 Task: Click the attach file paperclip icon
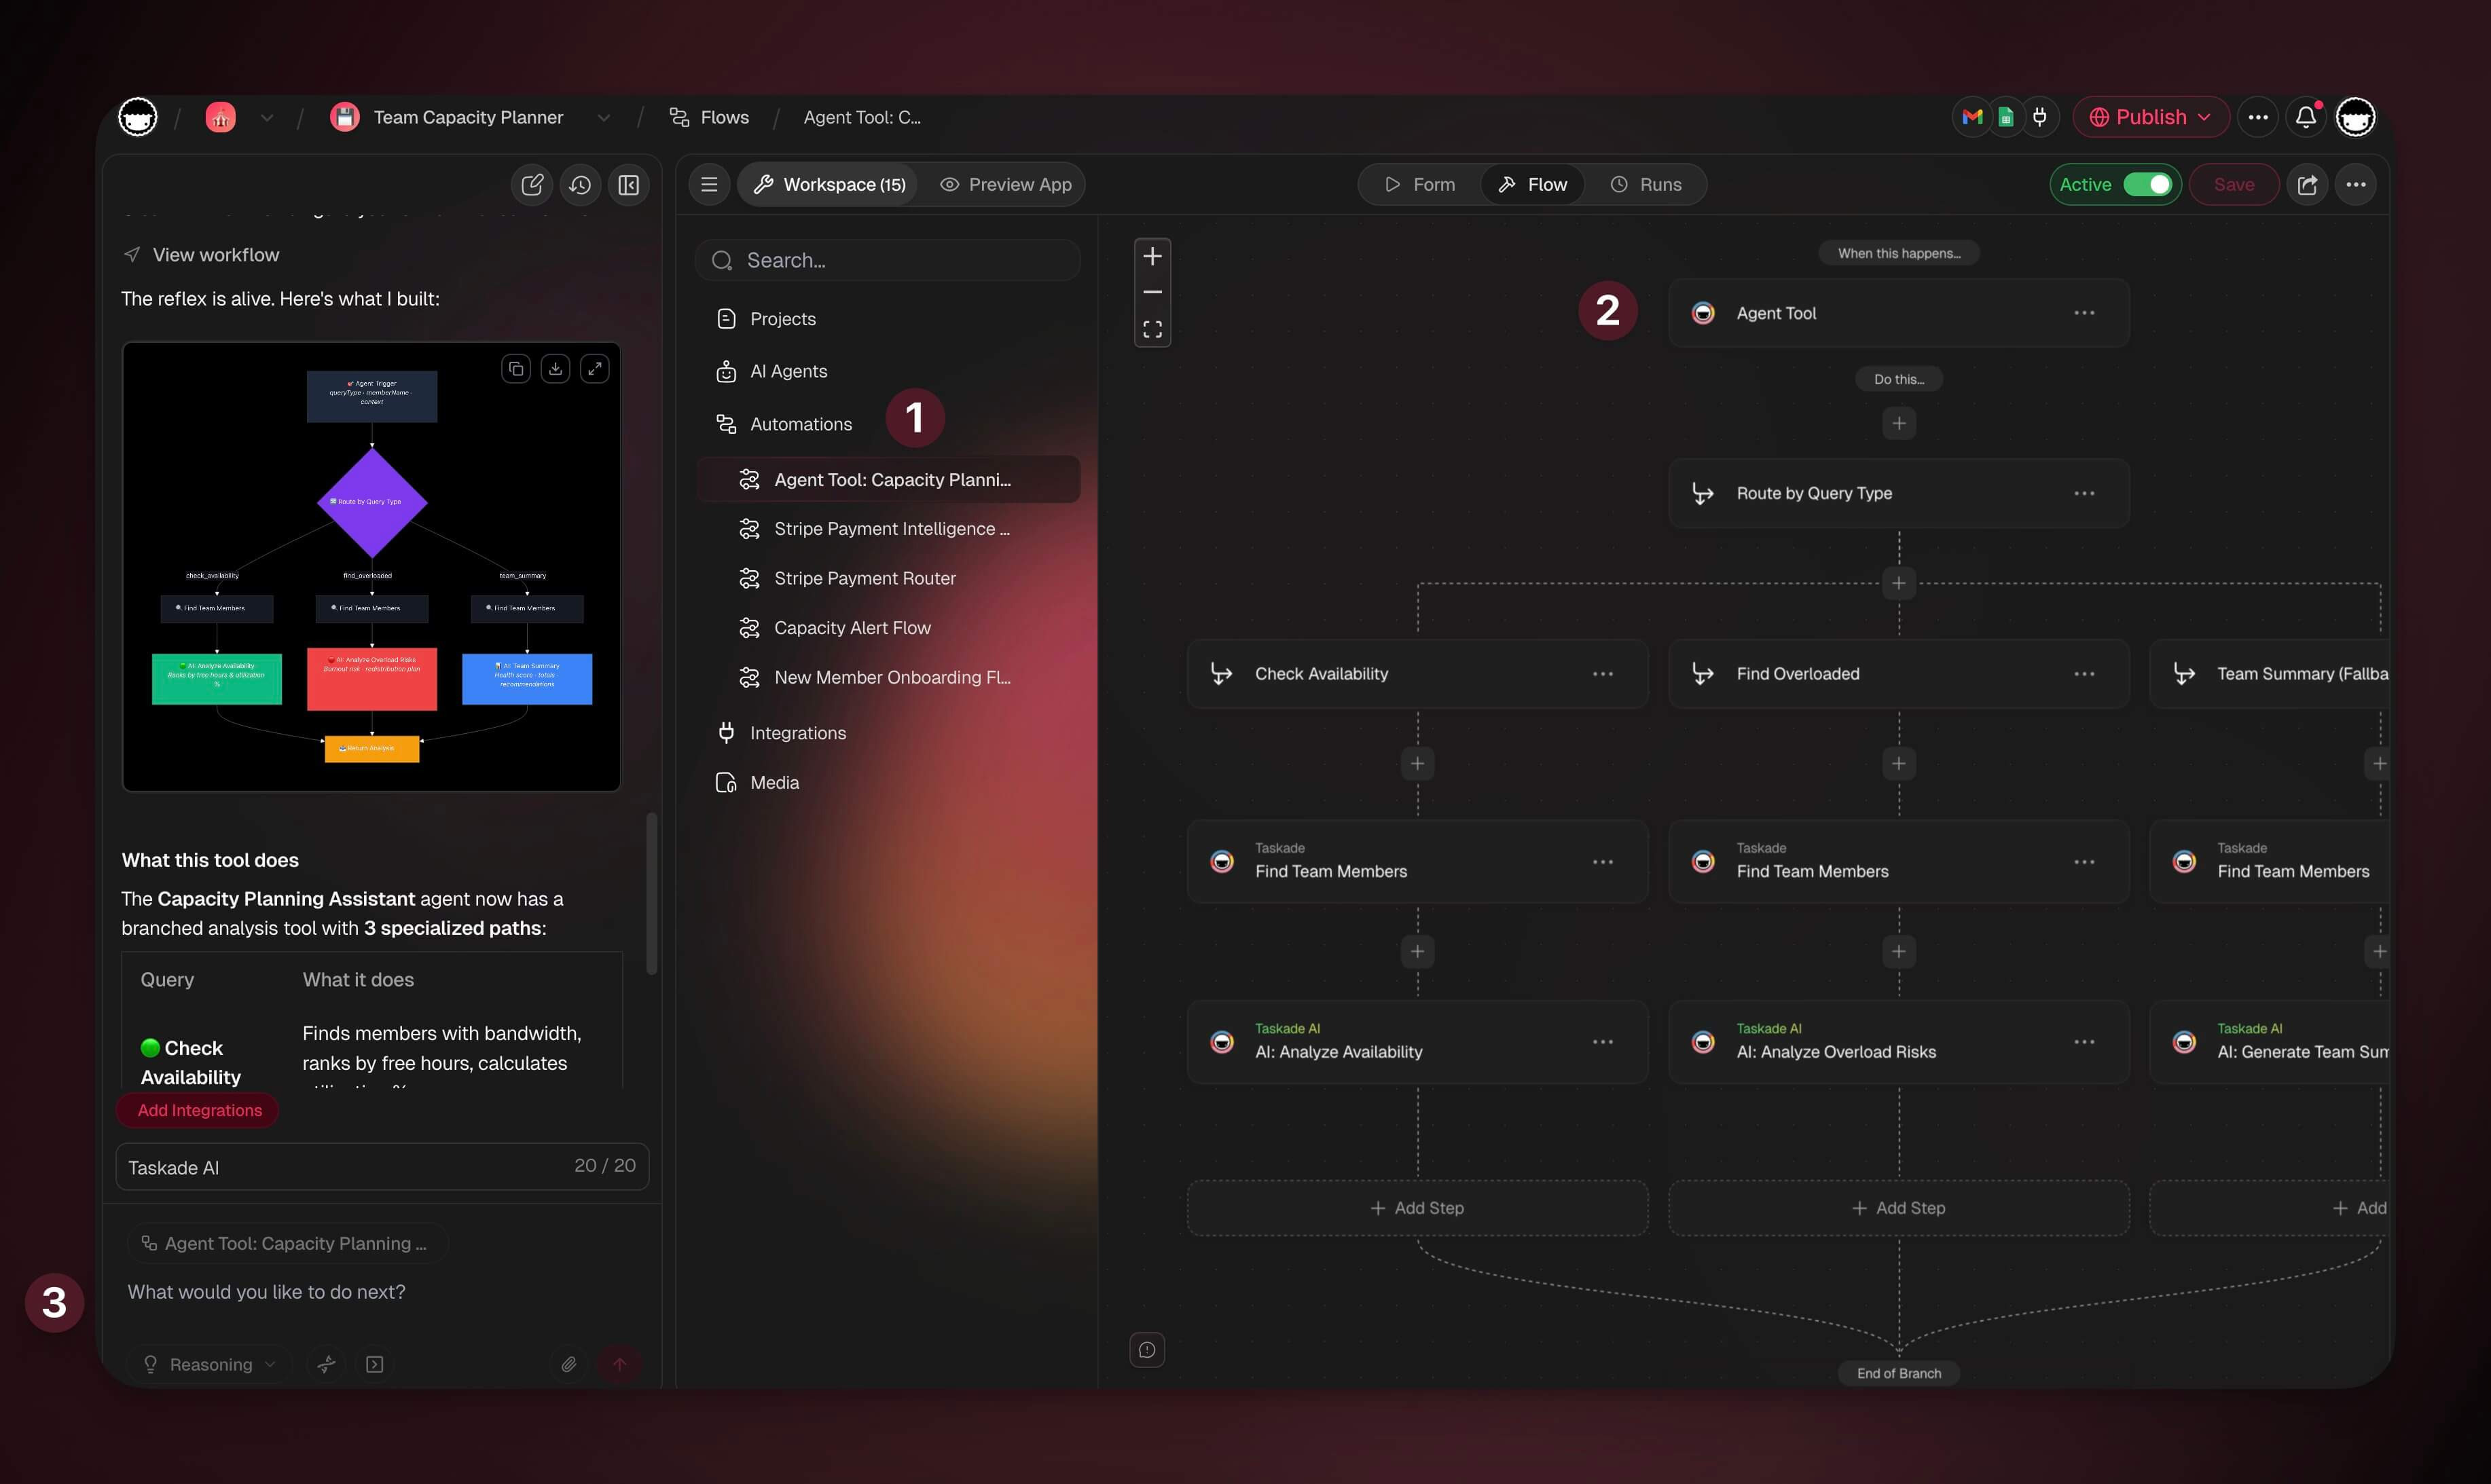point(568,1364)
